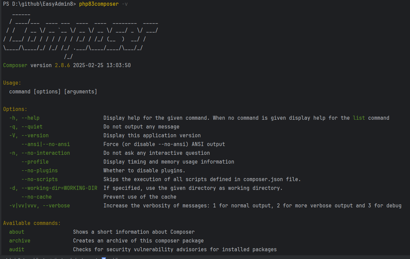410x259 pixels.
Task: Click the build date '2025-02-25 13:03:50'
Action: click(102, 65)
